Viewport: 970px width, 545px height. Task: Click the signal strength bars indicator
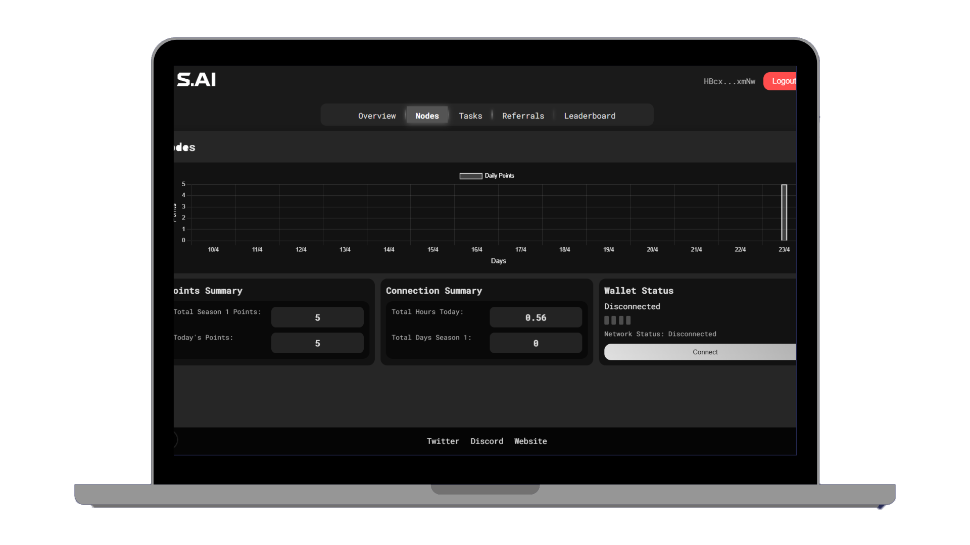click(x=617, y=320)
